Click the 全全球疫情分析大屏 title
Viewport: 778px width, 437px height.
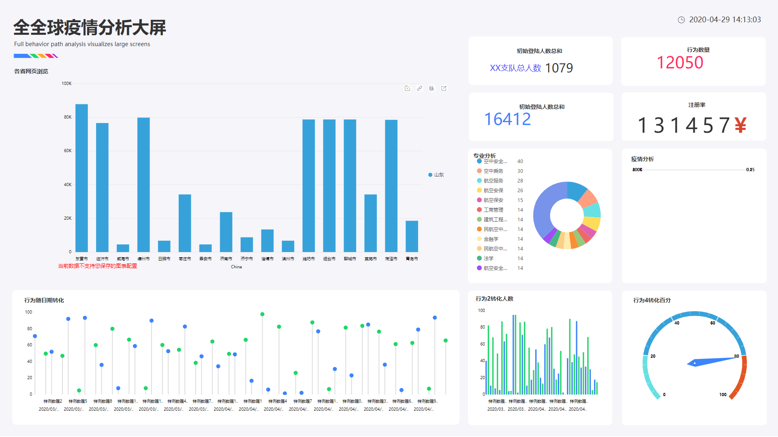point(90,28)
